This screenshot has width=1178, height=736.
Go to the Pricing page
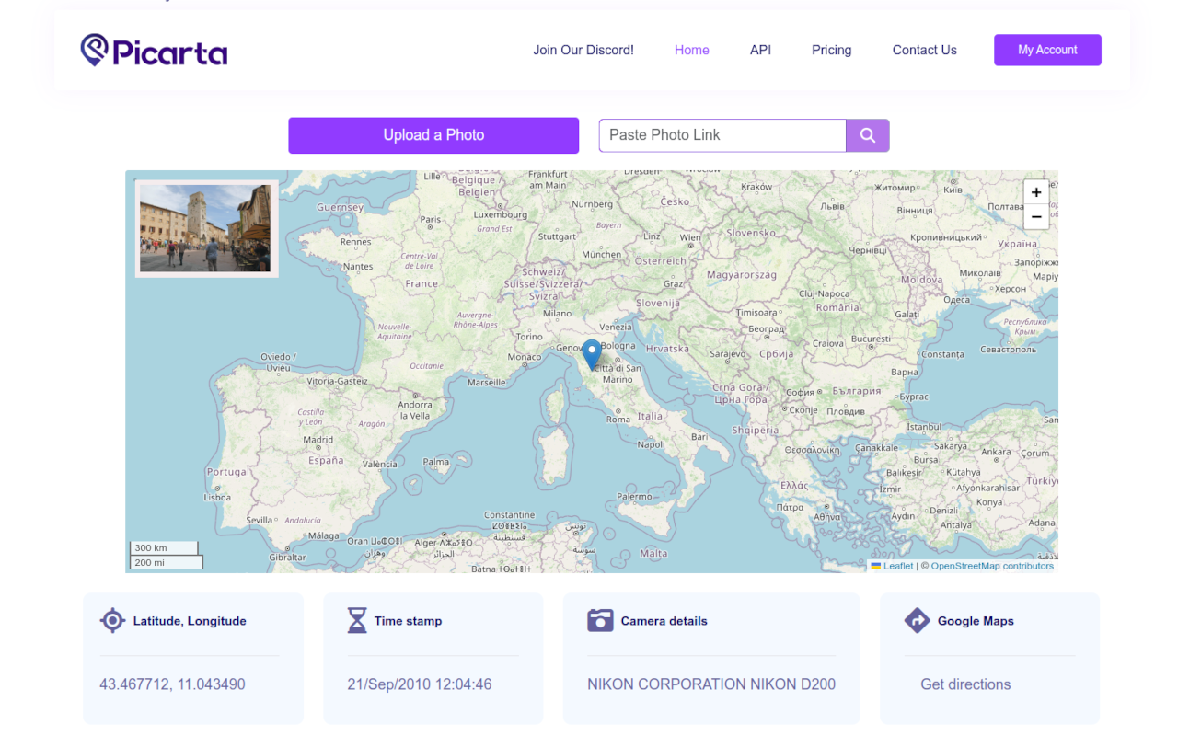pyautogui.click(x=832, y=51)
